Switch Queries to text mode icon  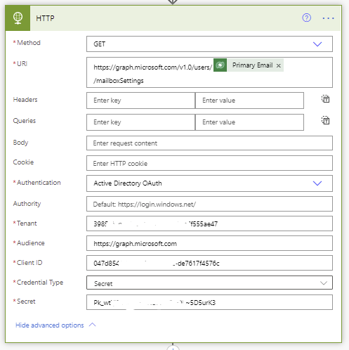(x=325, y=120)
